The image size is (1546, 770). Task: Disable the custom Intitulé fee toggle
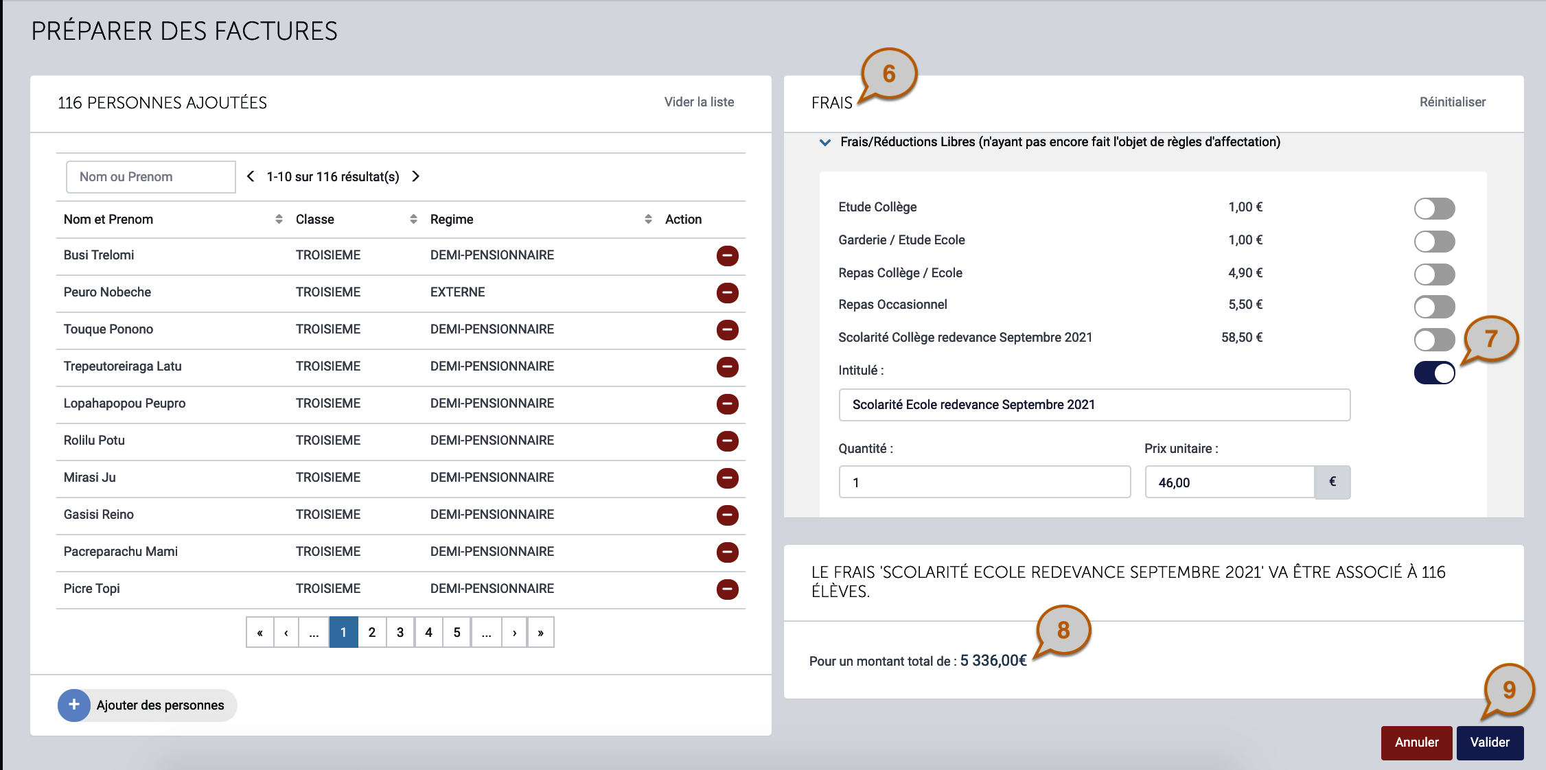[x=1434, y=373]
